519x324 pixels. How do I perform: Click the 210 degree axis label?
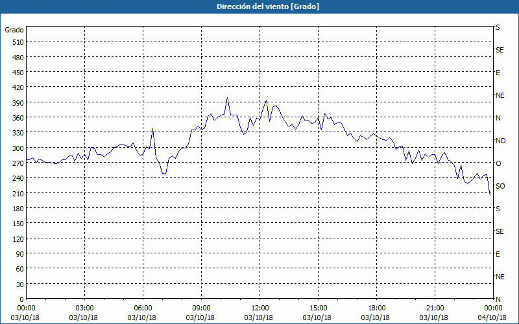coord(18,193)
